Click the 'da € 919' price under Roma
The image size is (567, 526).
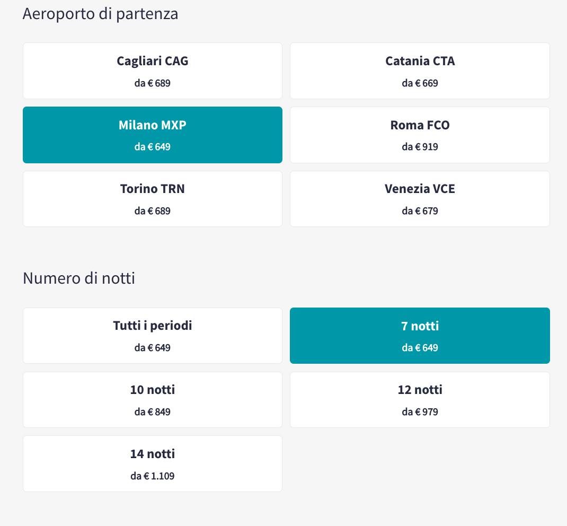(x=420, y=147)
